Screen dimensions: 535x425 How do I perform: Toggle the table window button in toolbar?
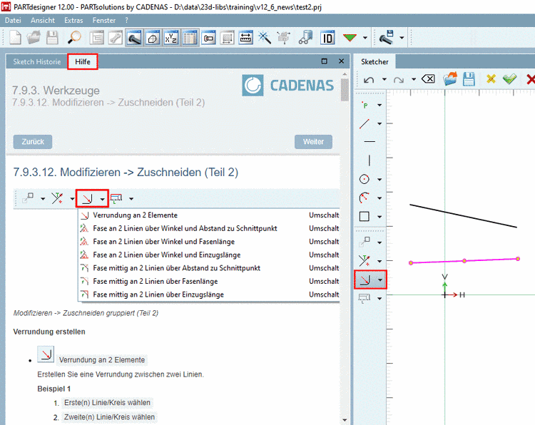tap(190, 38)
